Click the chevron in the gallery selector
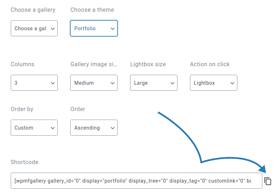 coord(53,28)
